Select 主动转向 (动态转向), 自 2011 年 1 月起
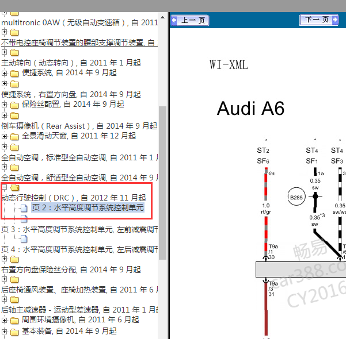Viewport: 346px width, 339px height. click(71, 63)
